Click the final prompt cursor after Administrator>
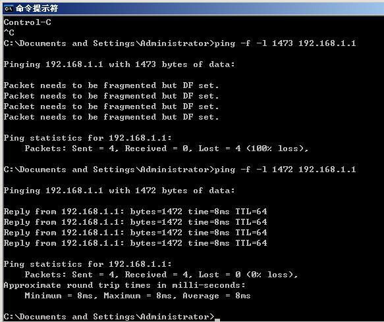Viewport: 384px width, 322px height. [x=217, y=320]
